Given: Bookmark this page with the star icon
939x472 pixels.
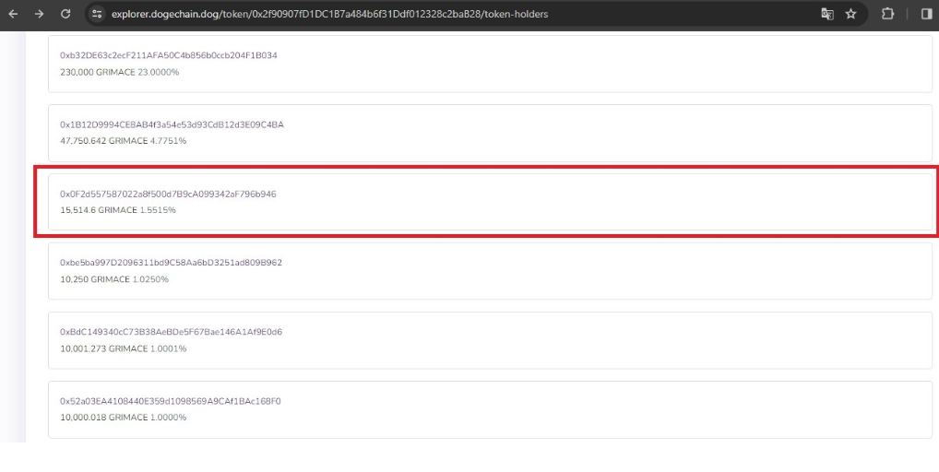Looking at the screenshot, I should (x=851, y=15).
